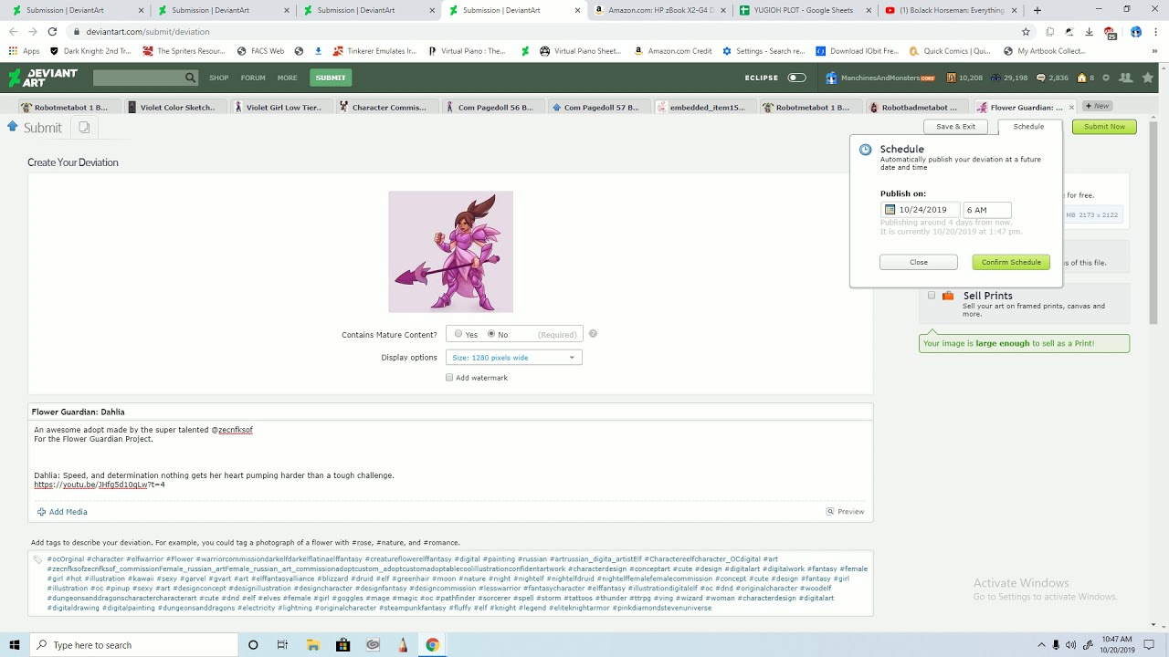The image size is (1169, 657).
Task: Open Task View in the taskbar
Action: click(x=282, y=645)
